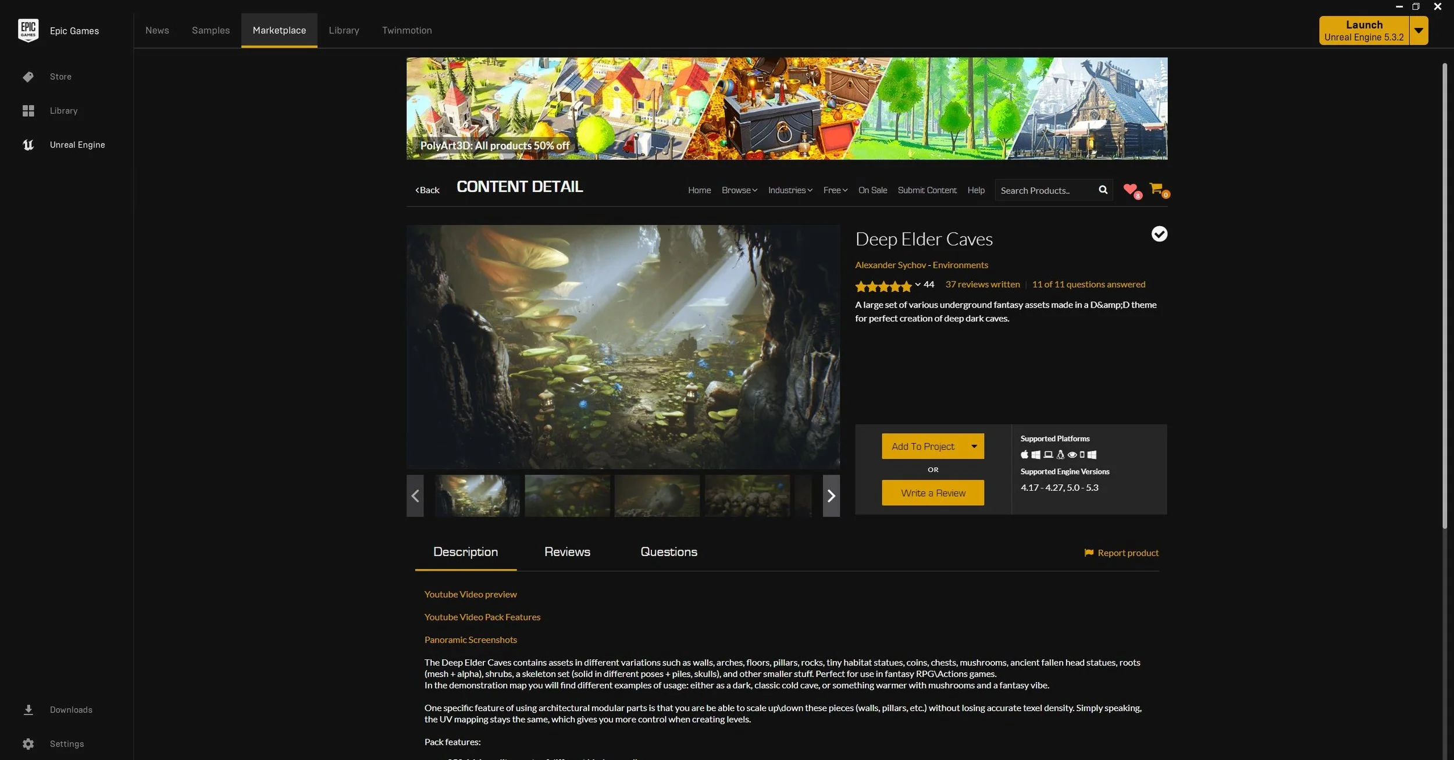Open the Browse dropdown menu
The height and width of the screenshot is (760, 1454).
coord(739,190)
